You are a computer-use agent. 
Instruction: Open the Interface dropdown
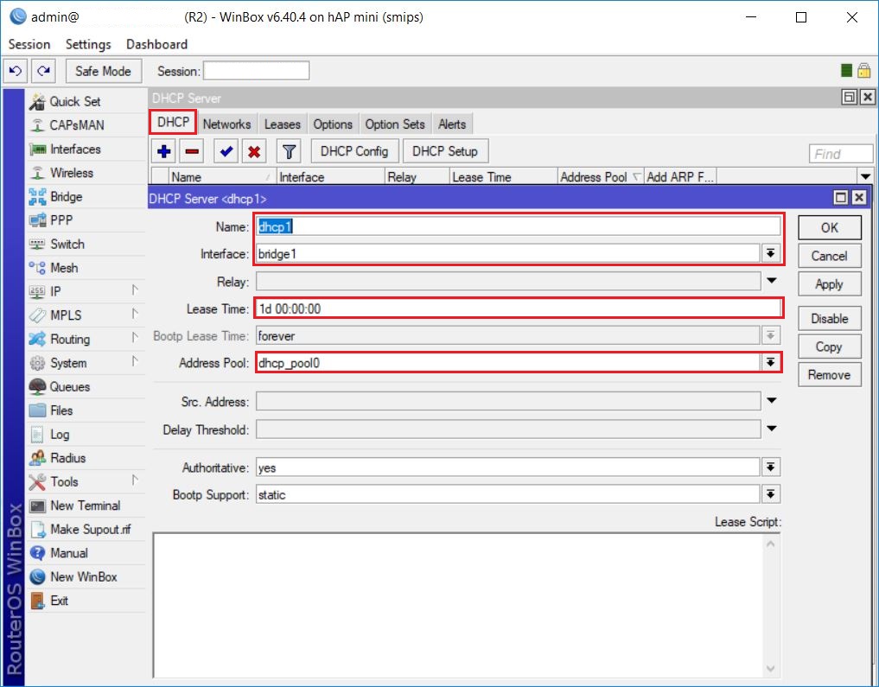pos(771,254)
